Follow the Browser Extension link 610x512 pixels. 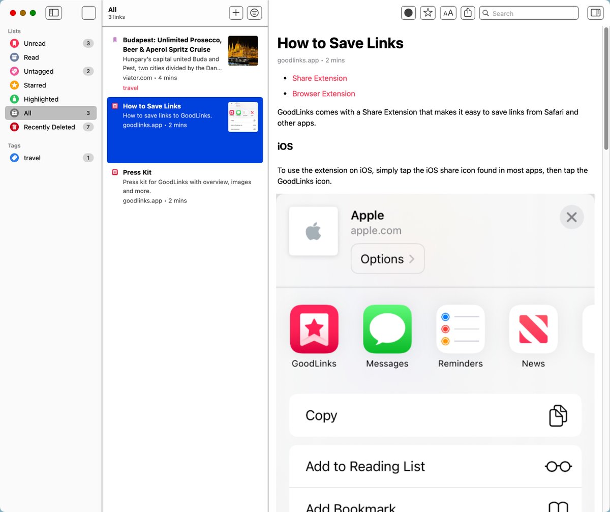point(324,94)
